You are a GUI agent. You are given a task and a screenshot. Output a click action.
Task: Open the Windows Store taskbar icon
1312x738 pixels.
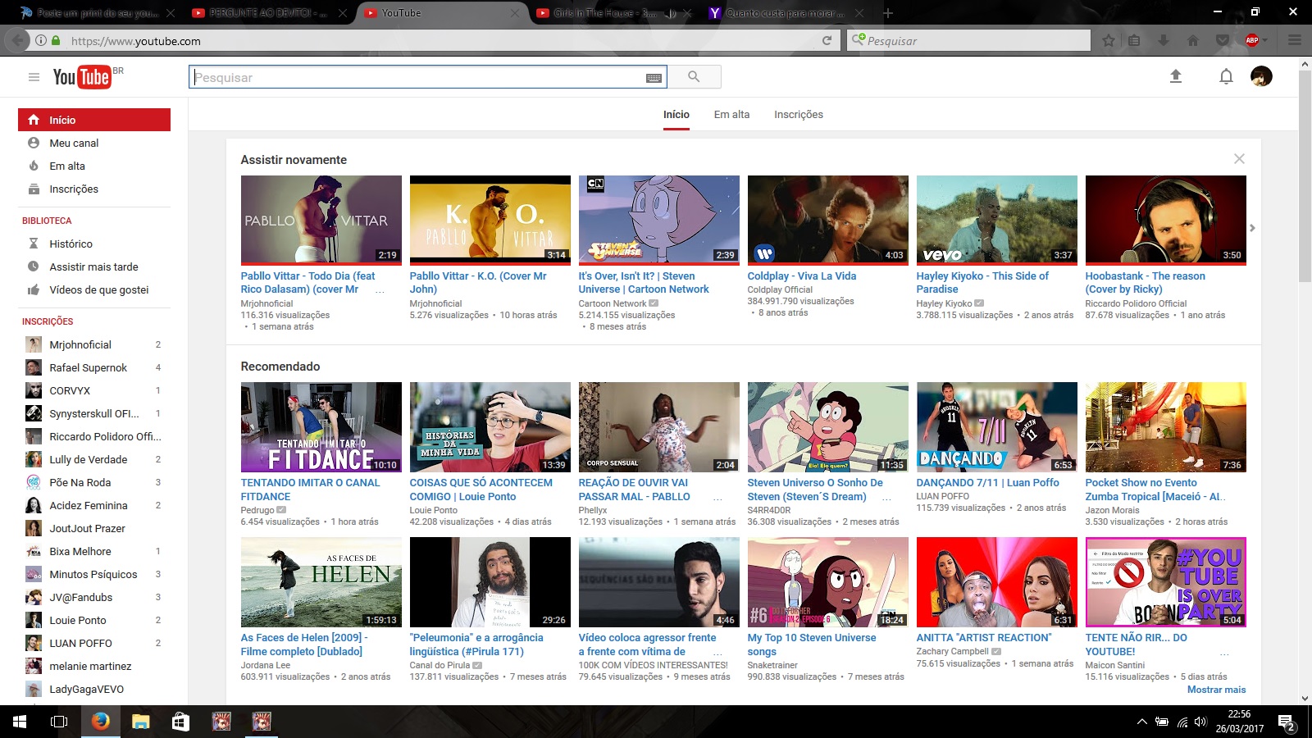(x=180, y=722)
